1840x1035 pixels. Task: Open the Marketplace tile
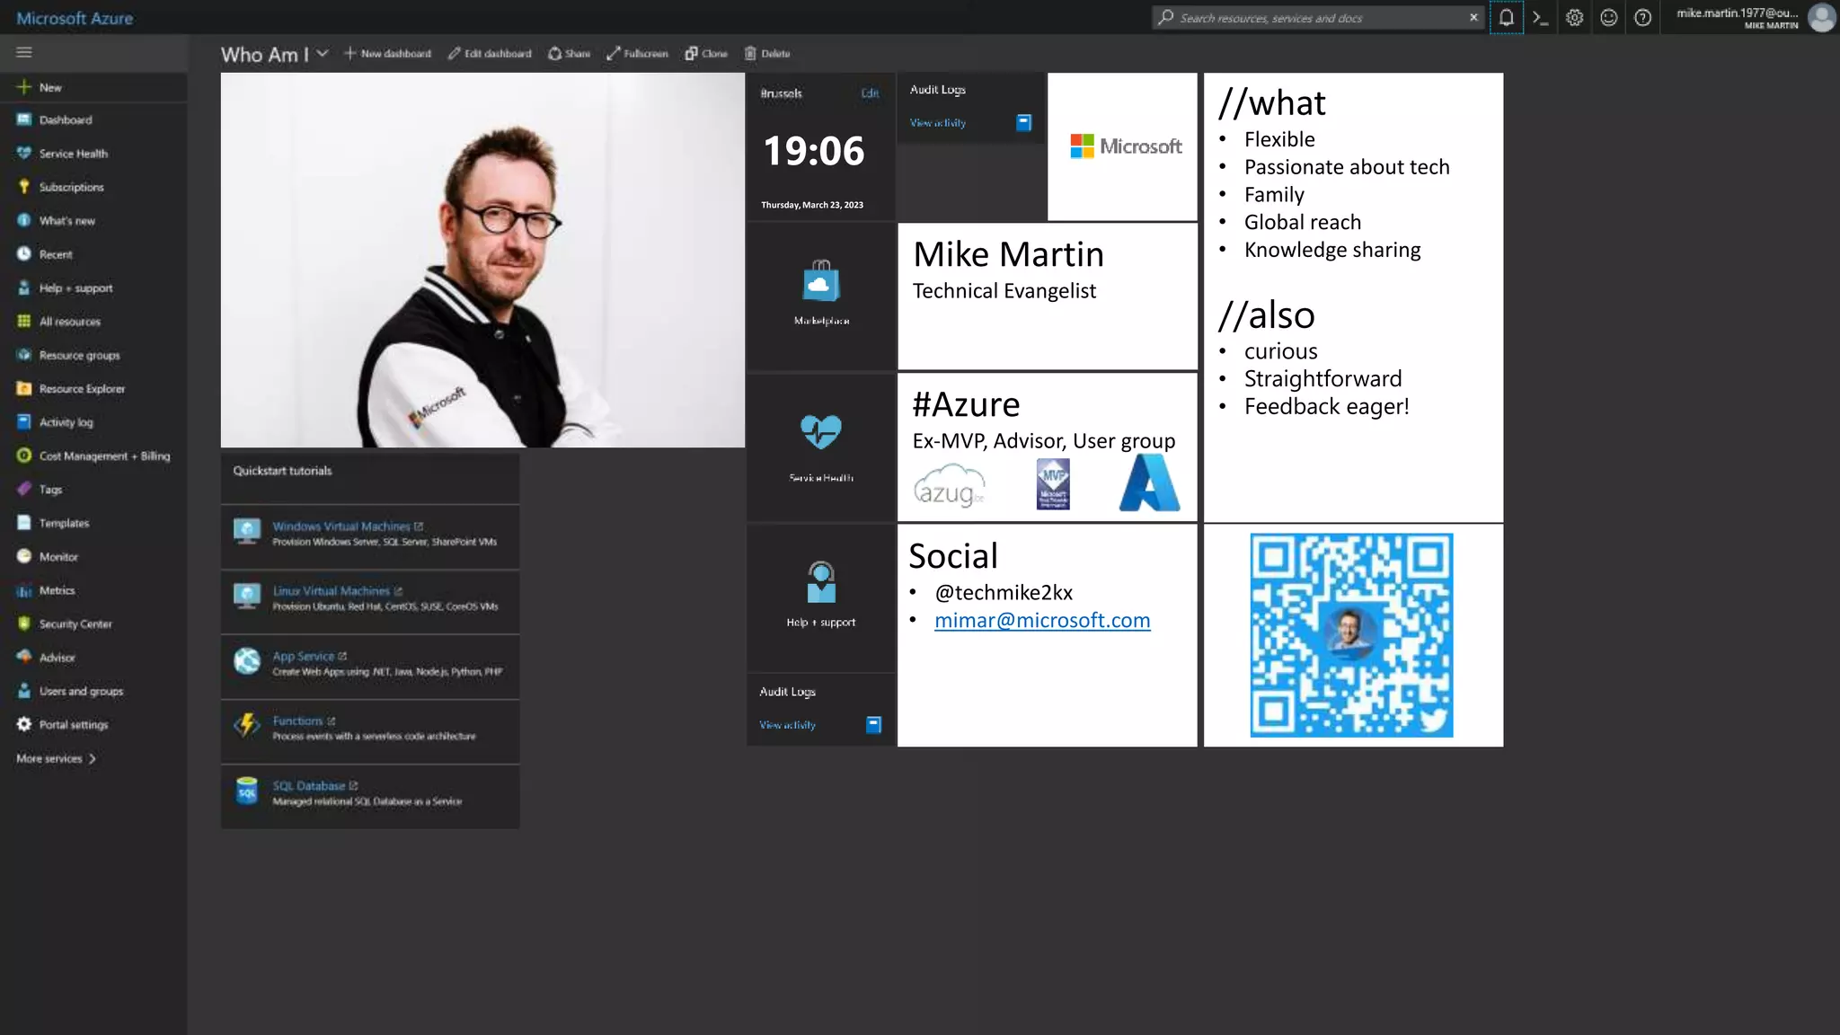[821, 296]
